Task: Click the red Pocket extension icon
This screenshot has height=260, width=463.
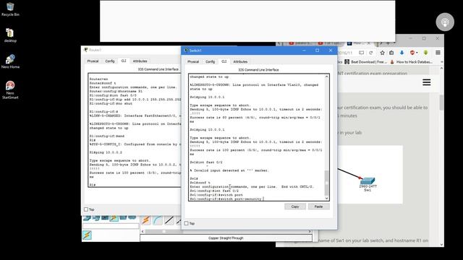Action: (x=412, y=53)
